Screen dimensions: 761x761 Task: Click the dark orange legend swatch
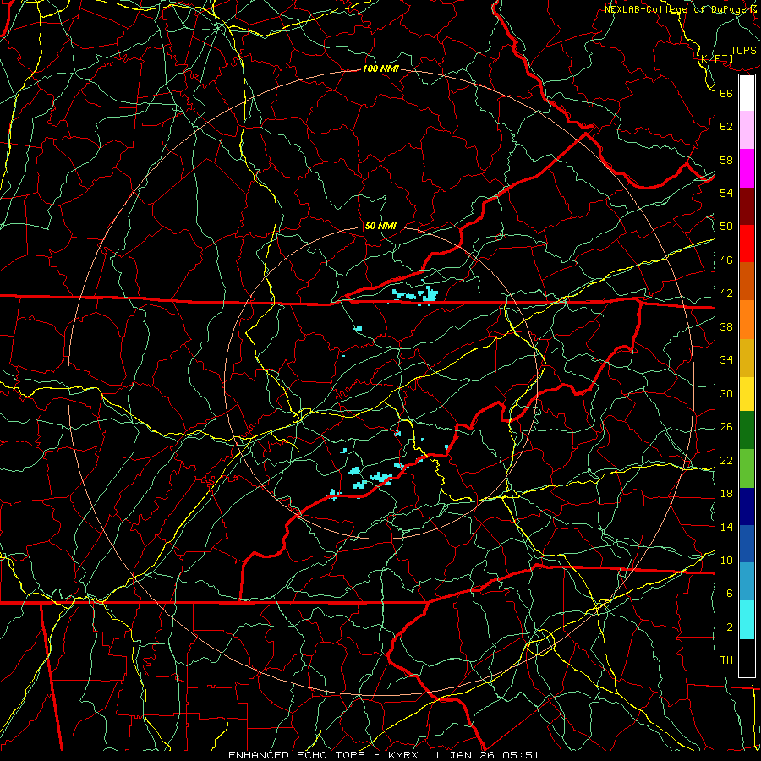tap(747, 282)
